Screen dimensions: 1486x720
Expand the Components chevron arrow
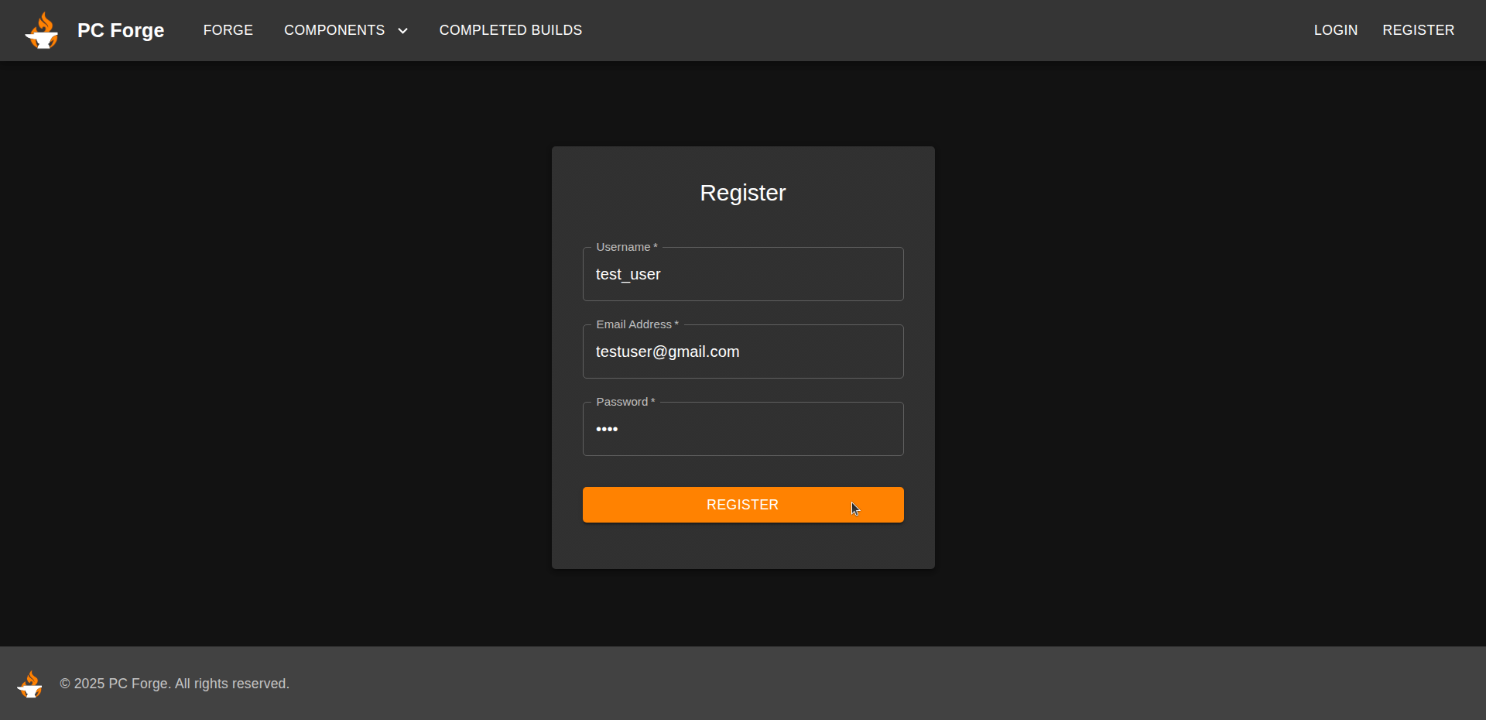(402, 31)
